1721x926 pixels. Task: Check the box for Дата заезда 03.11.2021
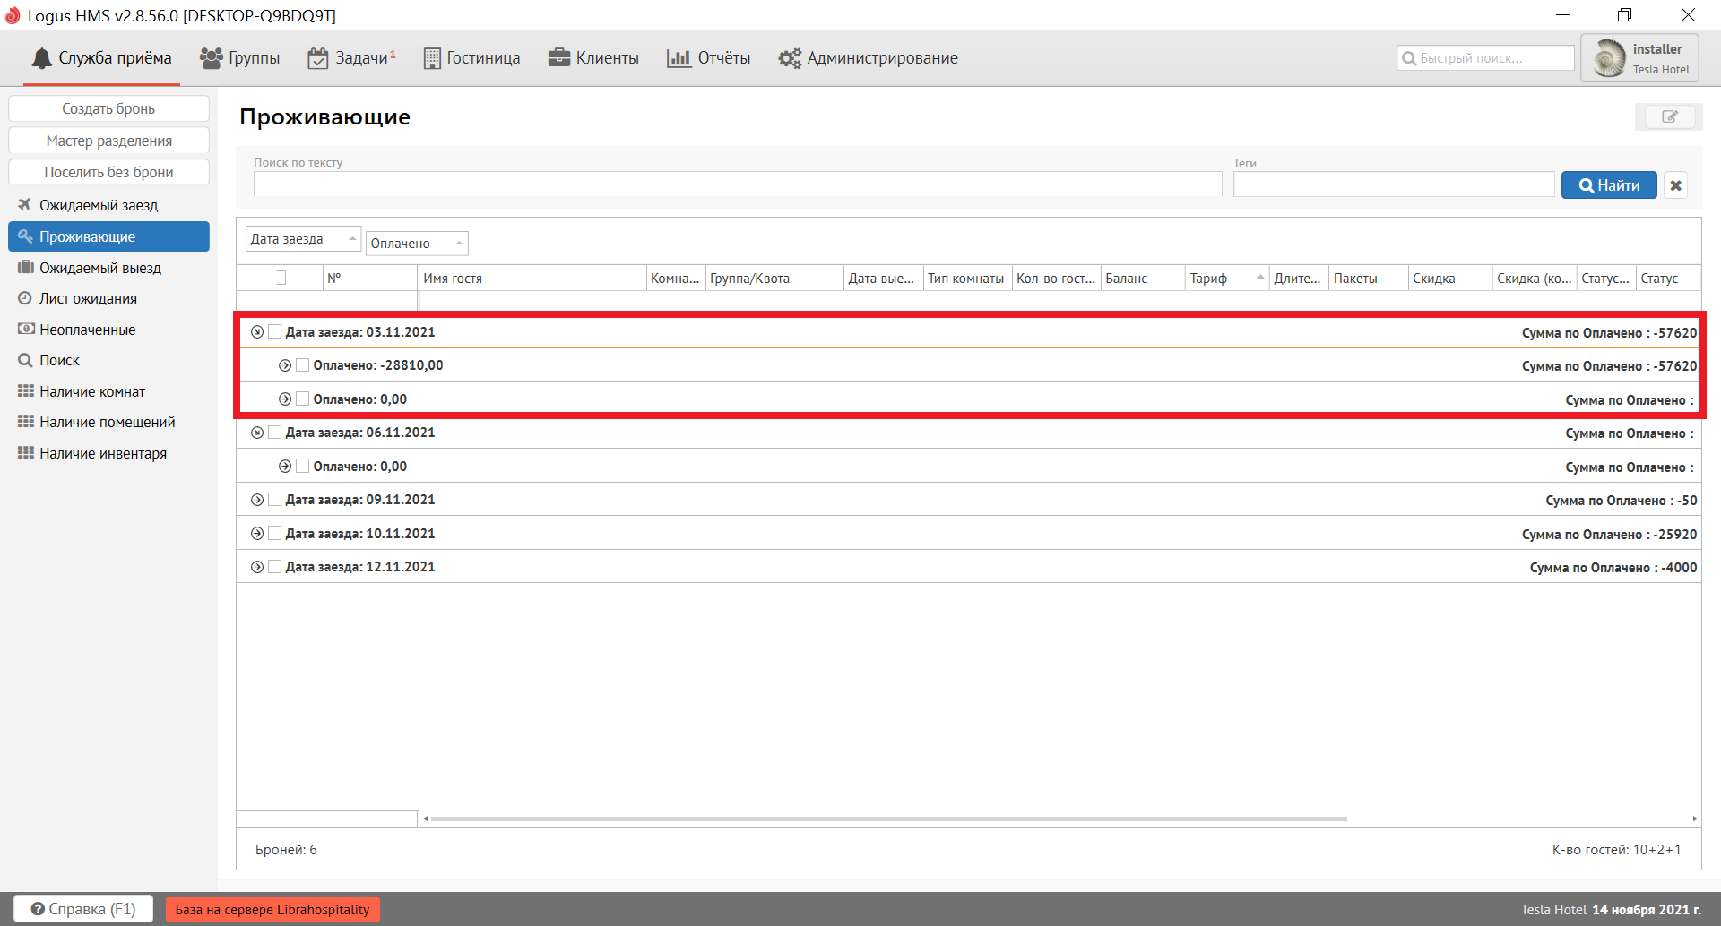[x=275, y=331]
